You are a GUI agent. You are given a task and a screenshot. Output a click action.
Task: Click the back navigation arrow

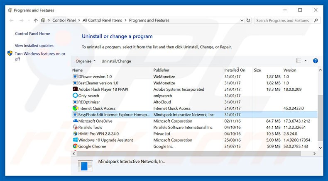(12, 20)
